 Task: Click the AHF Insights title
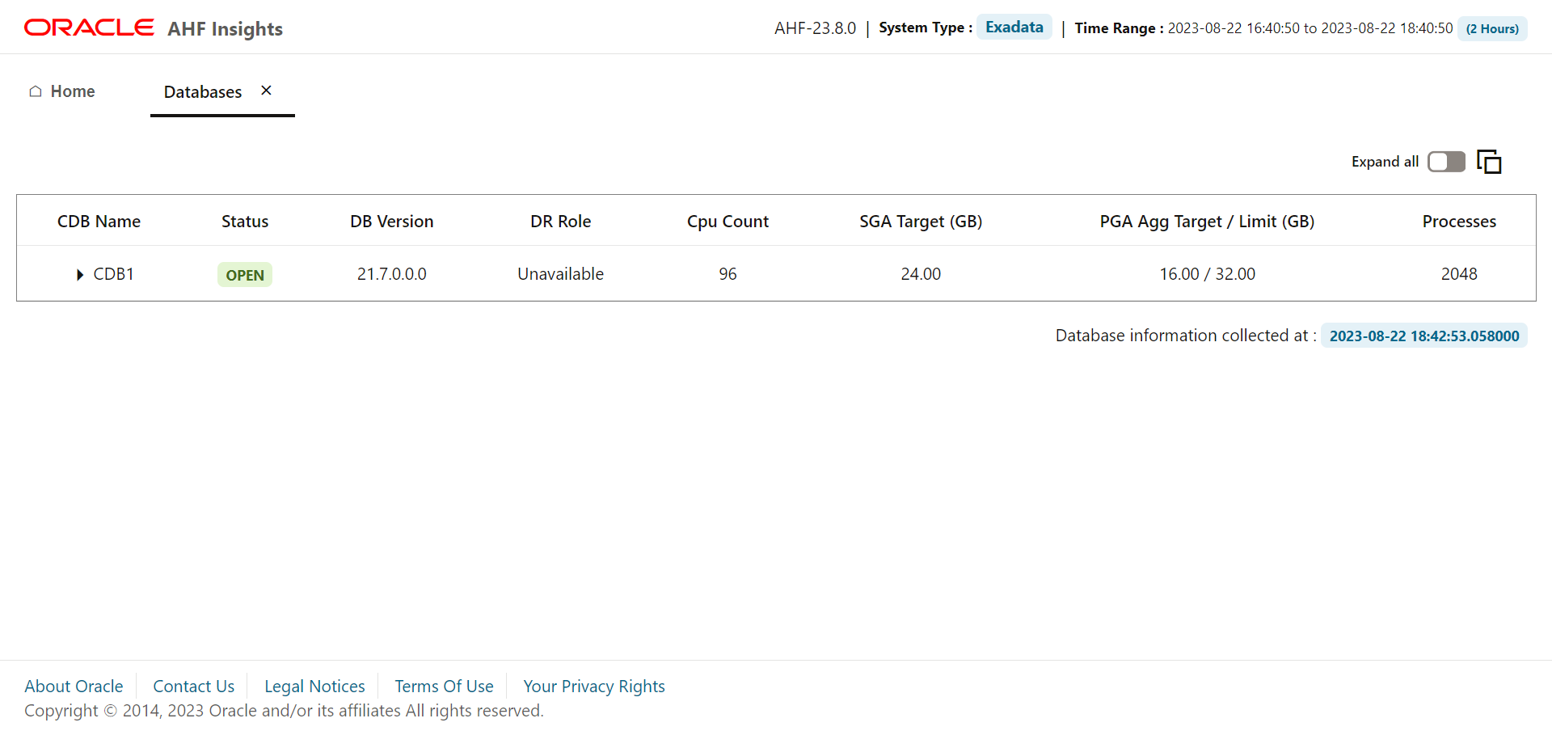(226, 29)
